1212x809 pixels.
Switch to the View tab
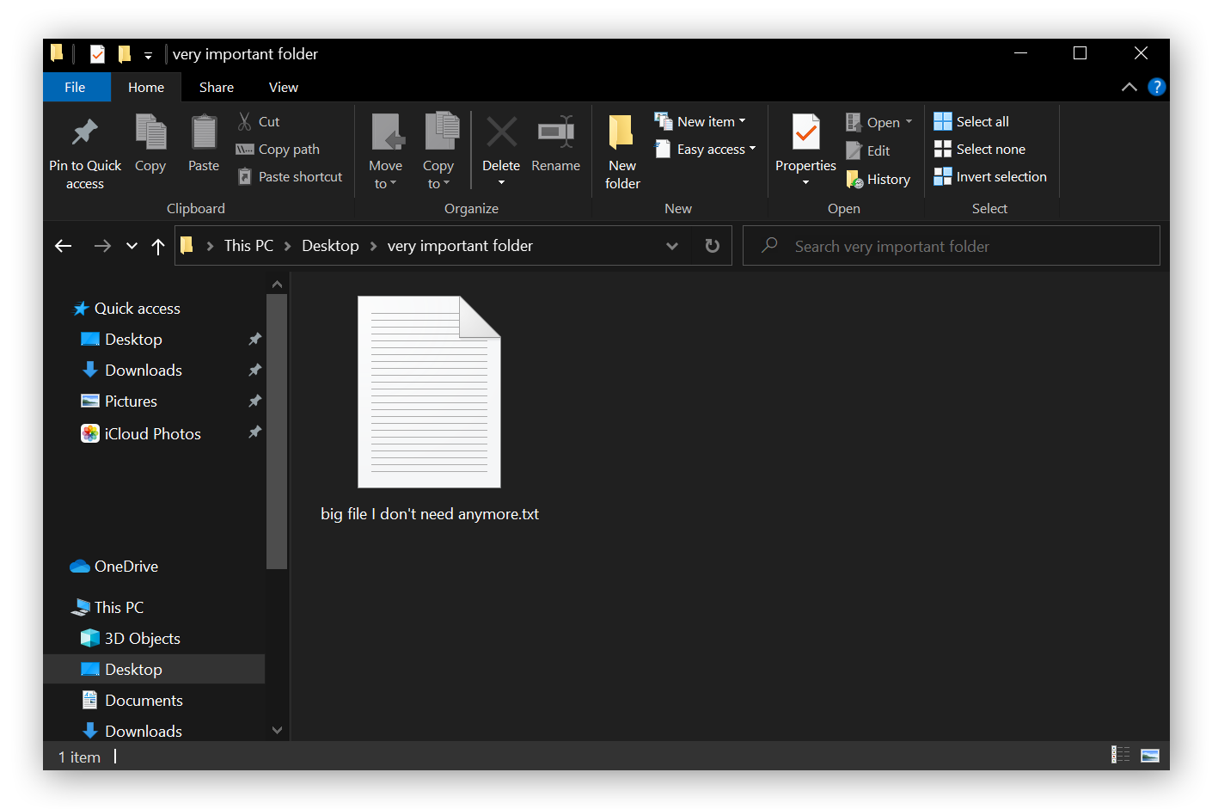[284, 87]
